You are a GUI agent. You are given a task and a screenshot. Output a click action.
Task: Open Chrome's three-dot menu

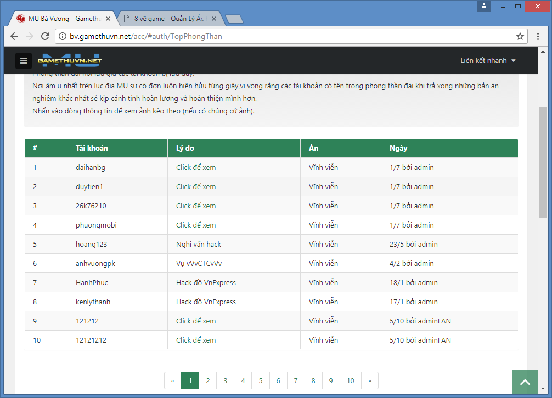tap(538, 37)
